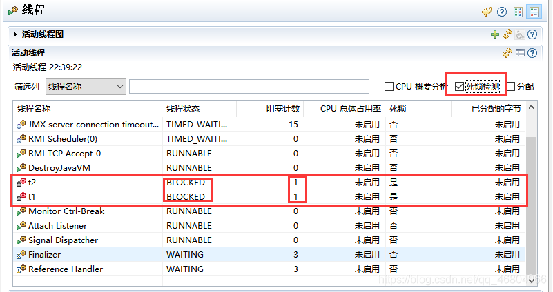Uncheck the 死锁检测 checkbox
The width and height of the screenshot is (553, 292).
coord(459,87)
